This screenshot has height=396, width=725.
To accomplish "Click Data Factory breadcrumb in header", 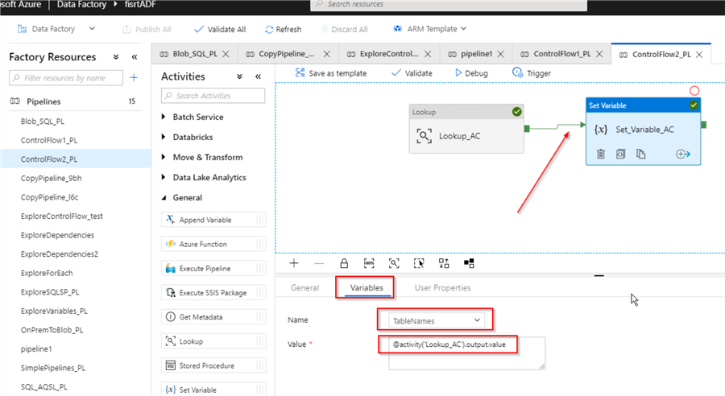I will coord(81,5).
